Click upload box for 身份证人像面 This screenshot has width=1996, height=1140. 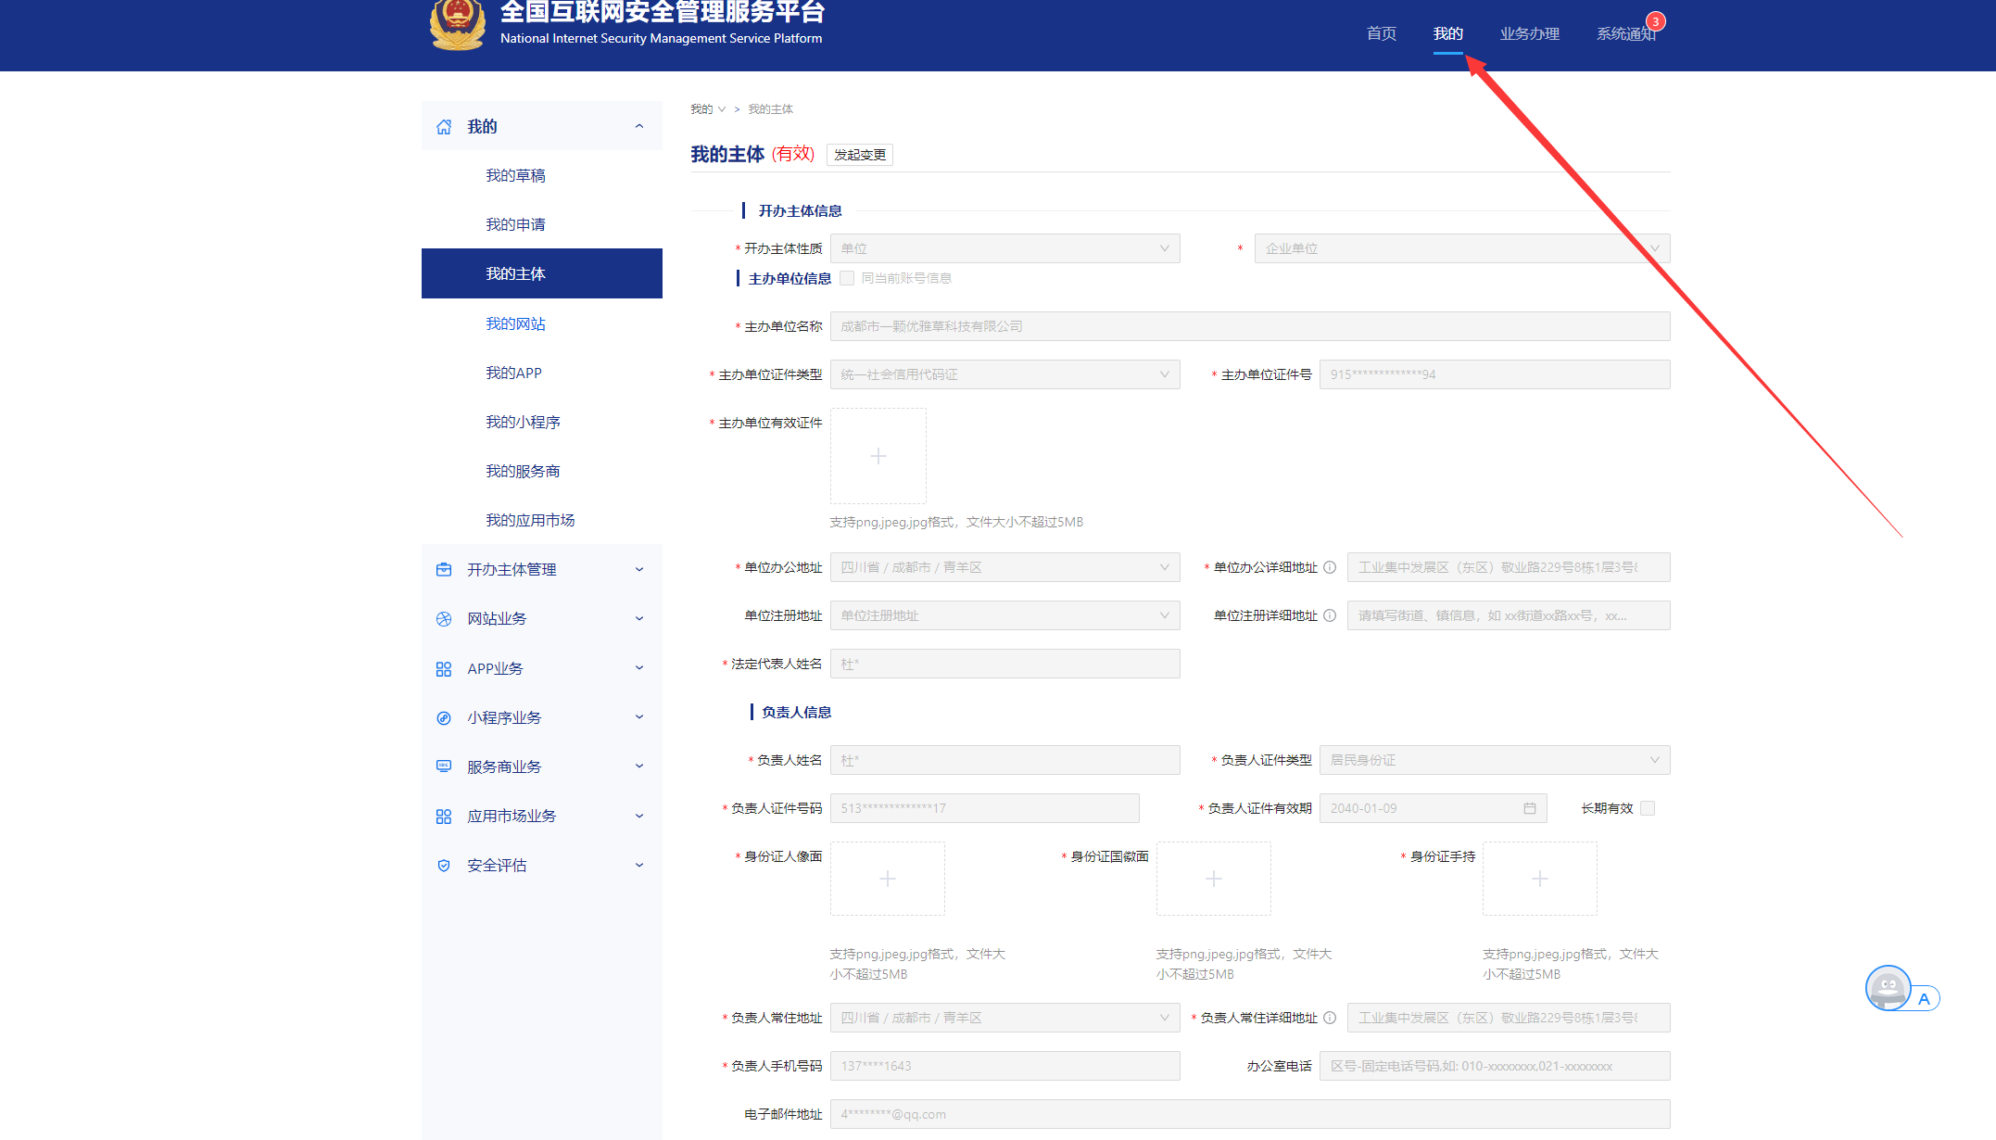[x=887, y=879]
